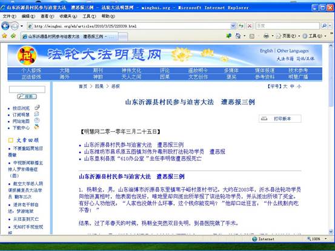Click 大陆 in the navigation bar

click(65, 70)
